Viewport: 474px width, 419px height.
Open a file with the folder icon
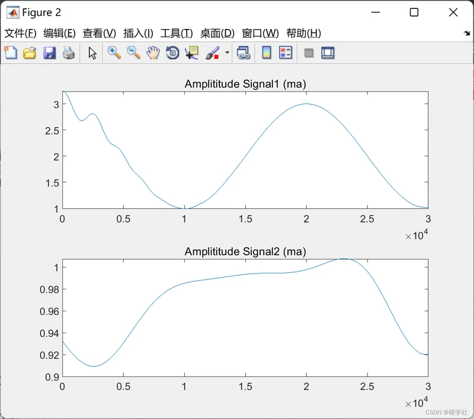pos(30,53)
